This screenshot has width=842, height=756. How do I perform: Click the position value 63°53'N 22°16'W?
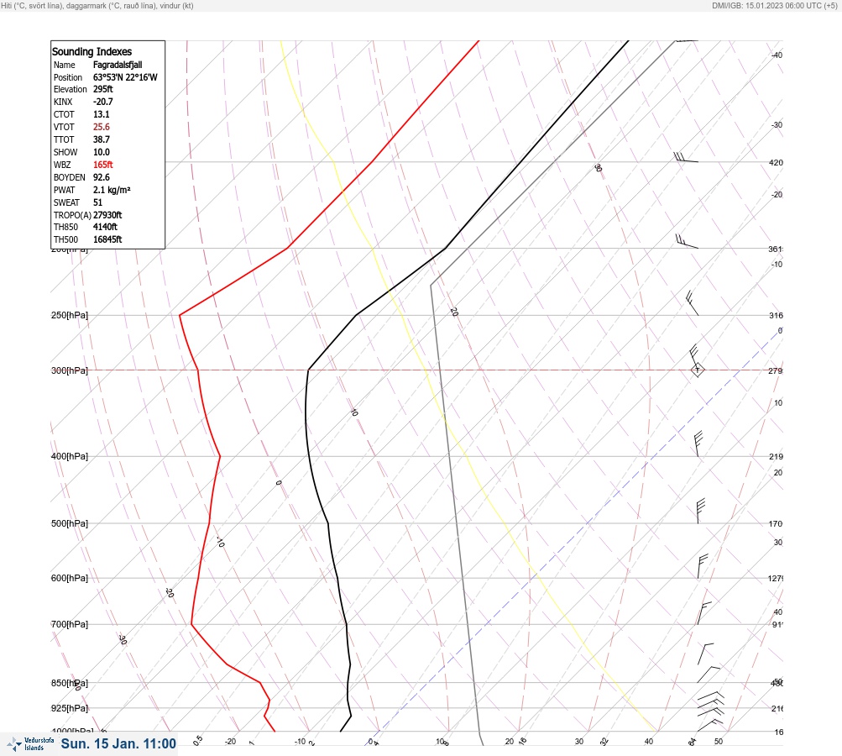125,77
